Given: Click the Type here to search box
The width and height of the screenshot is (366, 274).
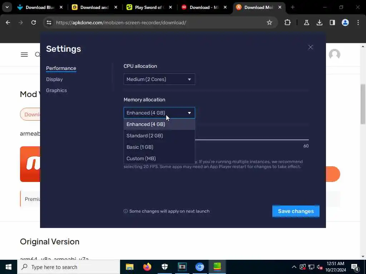Looking at the screenshot, I should [68, 267].
